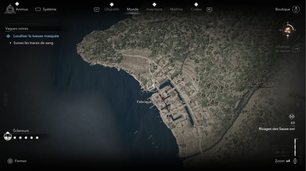306x171 pixels.
Task: Select the Monde tab
Action: pos(133,9)
